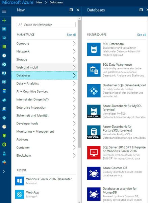148x203 pixels.
Task: Click the MySQL VORSCHAU tile icon
Action: pyautogui.click(x=94, y=111)
